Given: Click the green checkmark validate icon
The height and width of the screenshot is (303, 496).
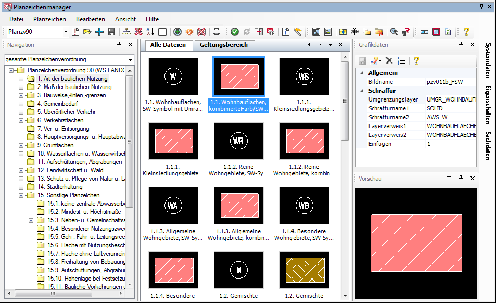Looking at the screenshot, I should pyautogui.click(x=235, y=32).
